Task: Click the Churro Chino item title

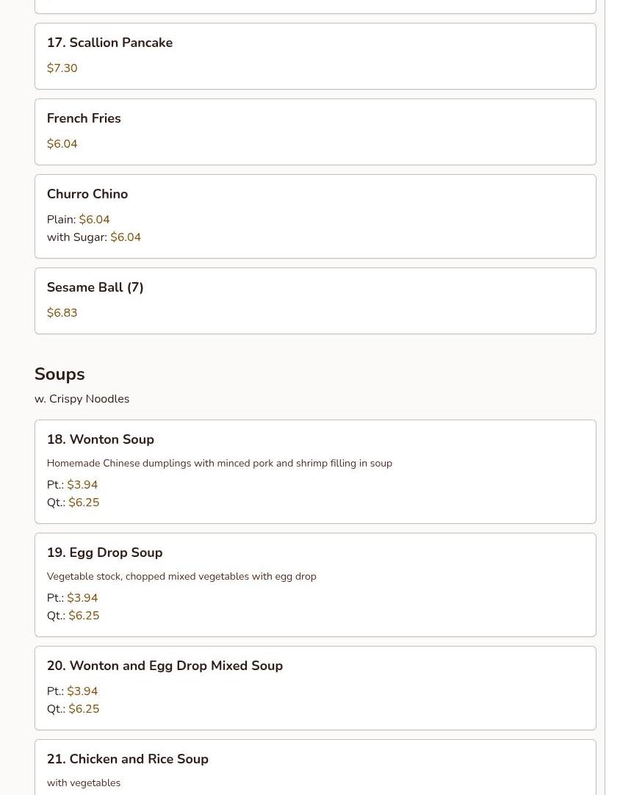Action: click(87, 195)
